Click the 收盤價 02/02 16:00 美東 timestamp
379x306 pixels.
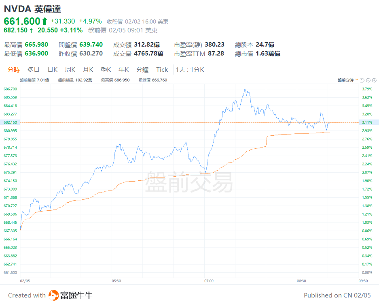(138, 21)
